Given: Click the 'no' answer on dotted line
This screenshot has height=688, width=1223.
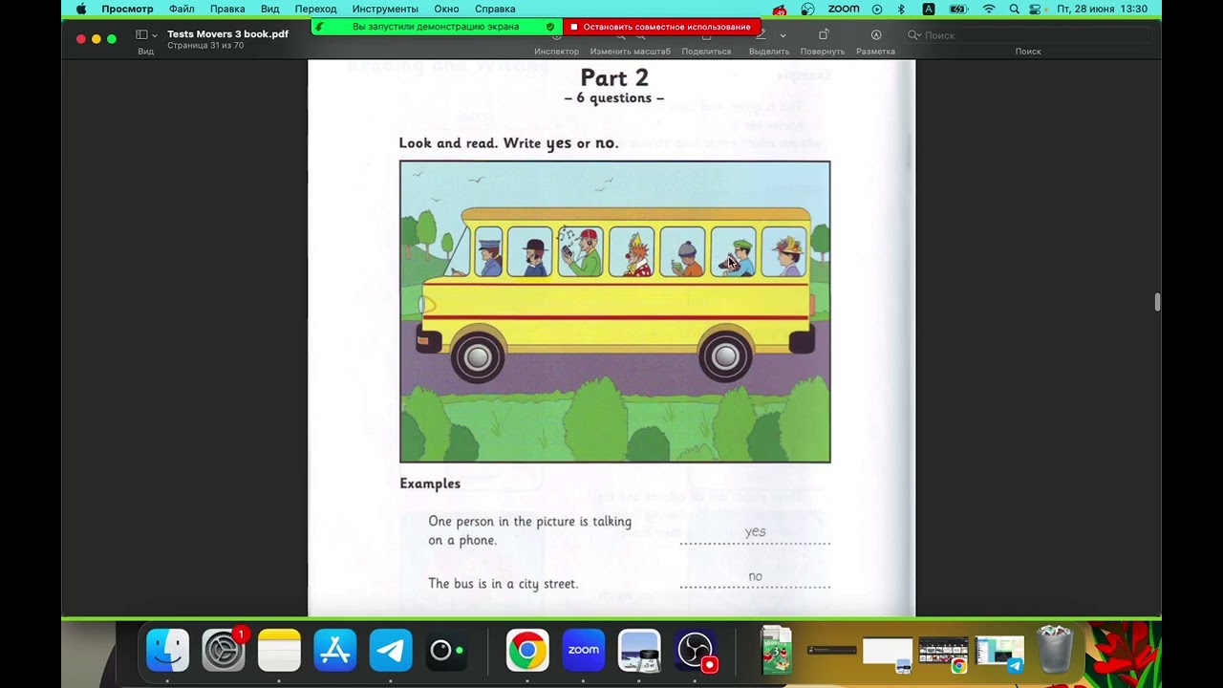Looking at the screenshot, I should coord(756,576).
